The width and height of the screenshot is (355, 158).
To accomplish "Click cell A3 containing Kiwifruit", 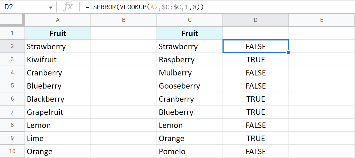I will click(x=58, y=60).
